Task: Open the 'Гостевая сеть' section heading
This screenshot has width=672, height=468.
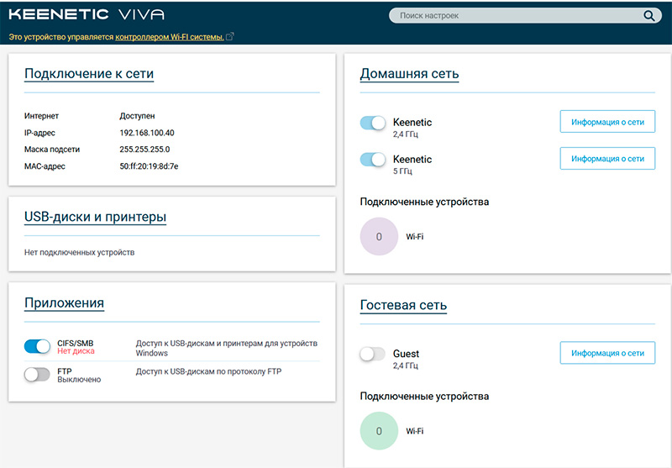Action: tap(403, 305)
